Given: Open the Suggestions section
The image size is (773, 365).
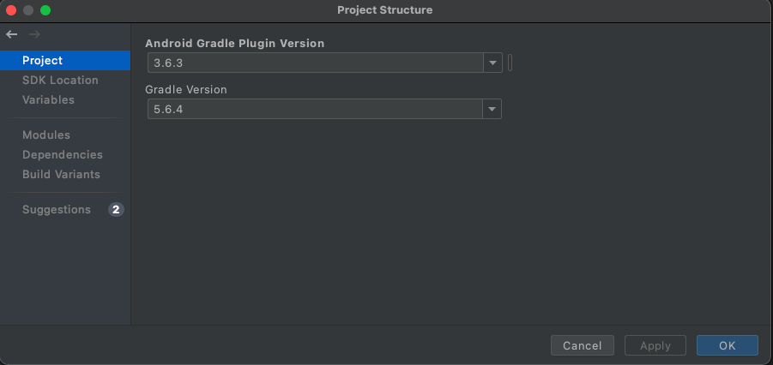Looking at the screenshot, I should 57,210.
